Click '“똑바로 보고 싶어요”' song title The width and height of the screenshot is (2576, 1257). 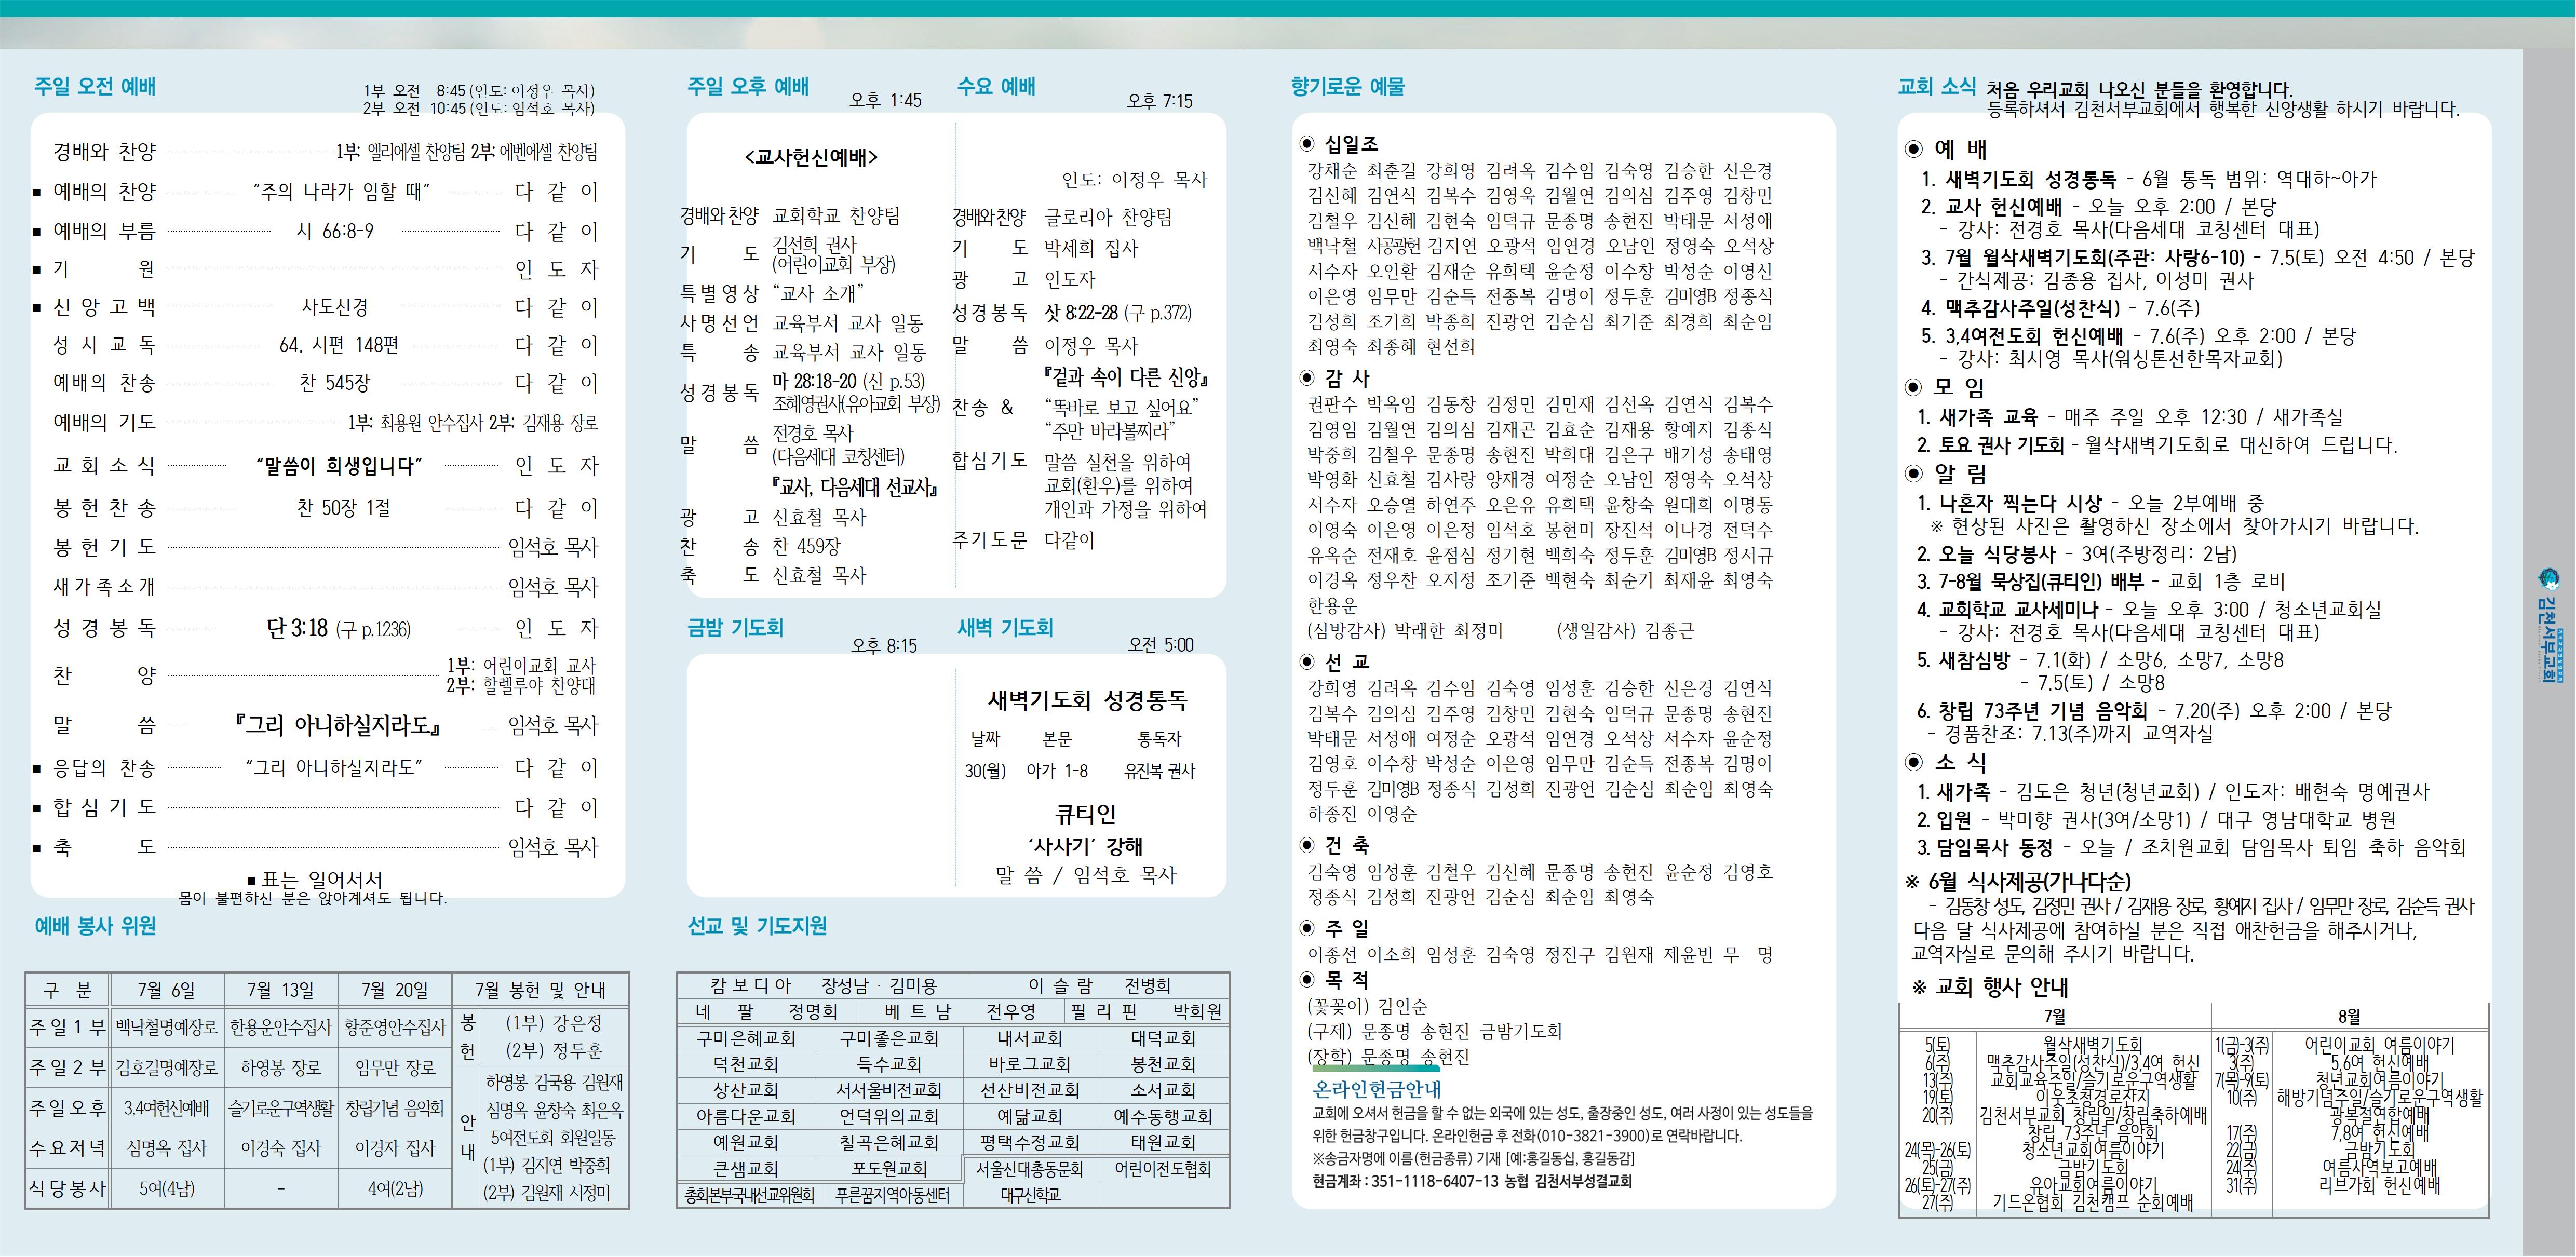coord(1121,407)
